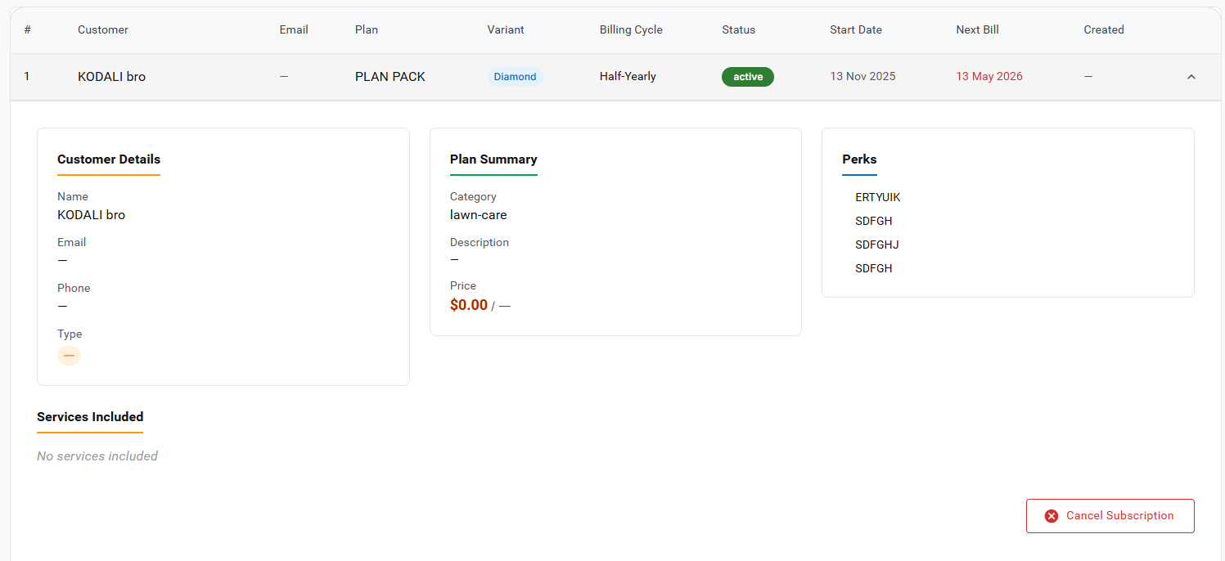Click the row number 1 cell
The image size is (1225, 561).
pos(27,77)
